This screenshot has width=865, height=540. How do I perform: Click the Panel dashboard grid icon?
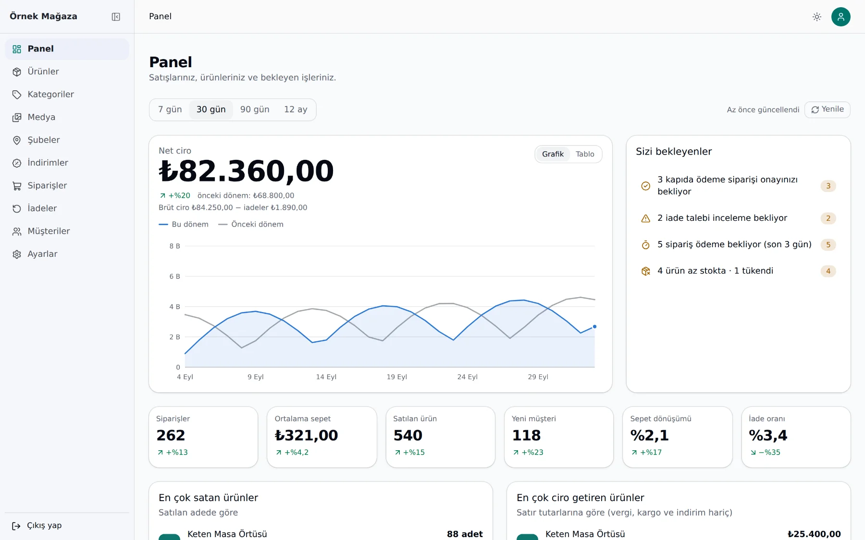click(x=17, y=49)
